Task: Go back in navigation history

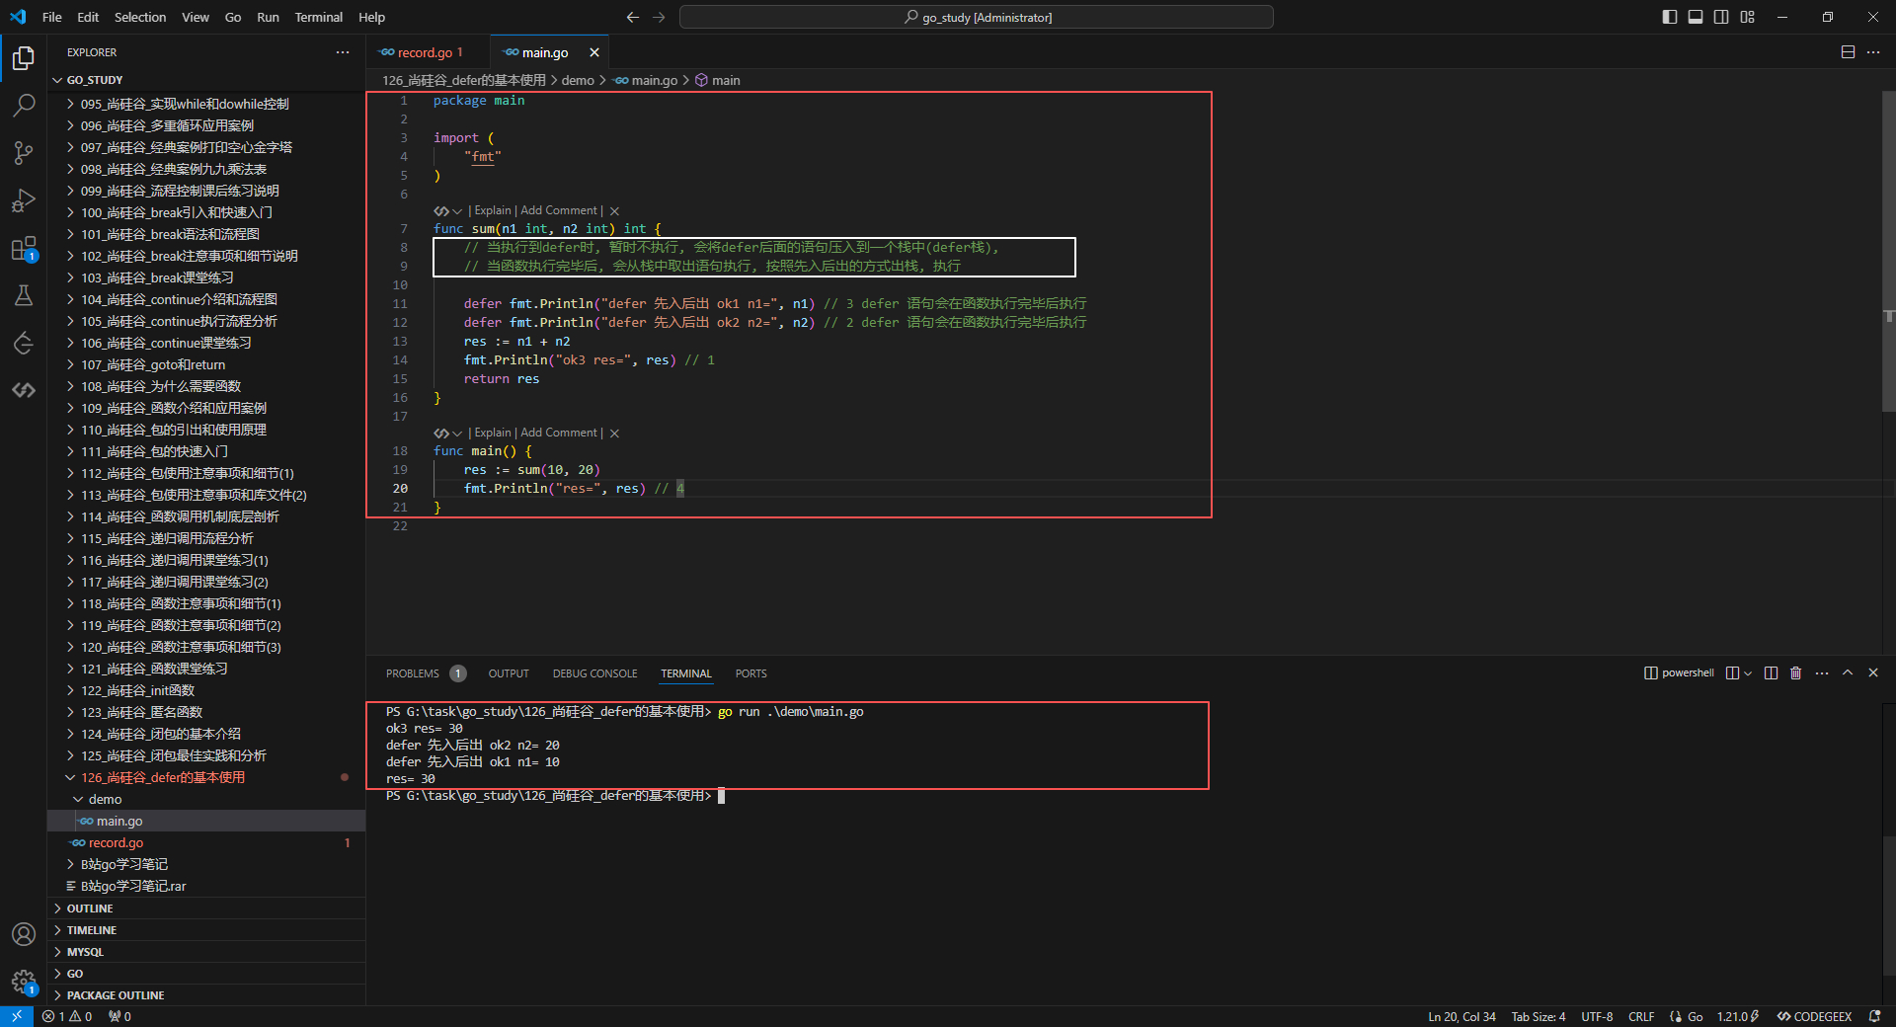Action: click(633, 17)
